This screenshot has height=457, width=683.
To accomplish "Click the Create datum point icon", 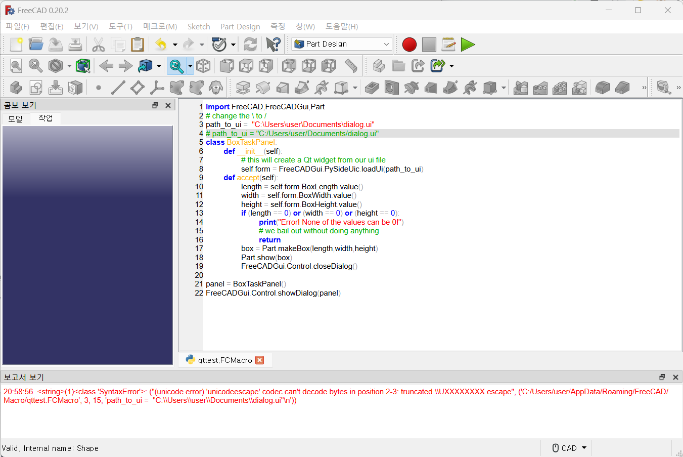I will pos(99,88).
